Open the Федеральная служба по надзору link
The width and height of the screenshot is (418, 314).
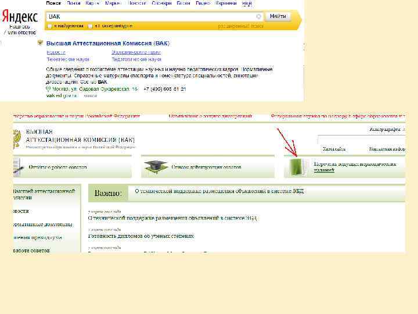338,116
